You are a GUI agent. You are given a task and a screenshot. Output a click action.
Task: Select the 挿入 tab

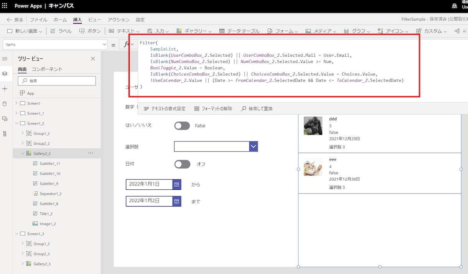(x=77, y=20)
